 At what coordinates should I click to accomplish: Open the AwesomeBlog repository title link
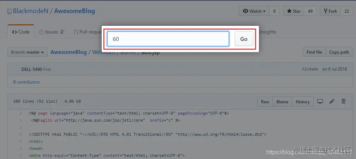pos(74,11)
